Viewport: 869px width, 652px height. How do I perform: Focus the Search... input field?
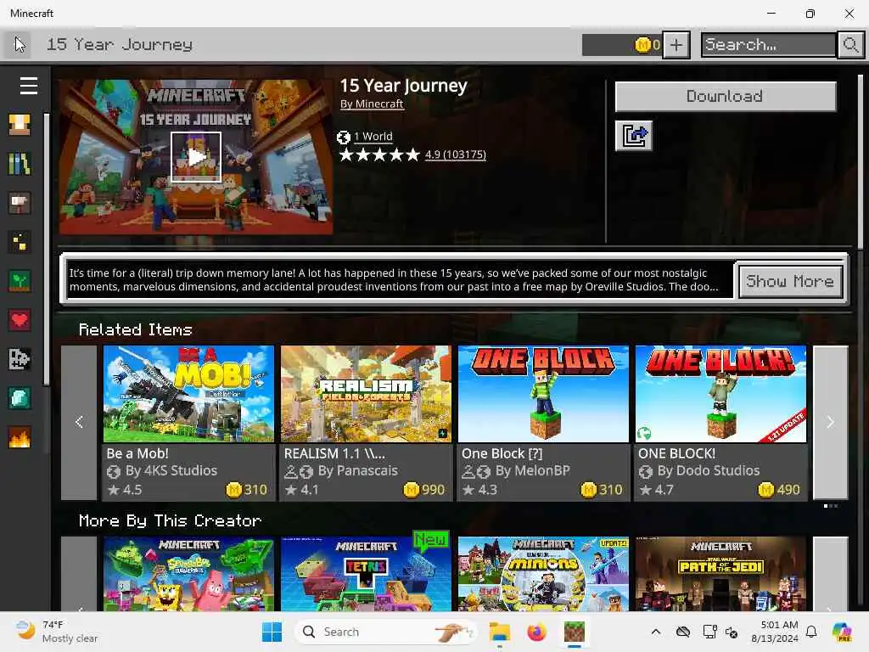(769, 45)
